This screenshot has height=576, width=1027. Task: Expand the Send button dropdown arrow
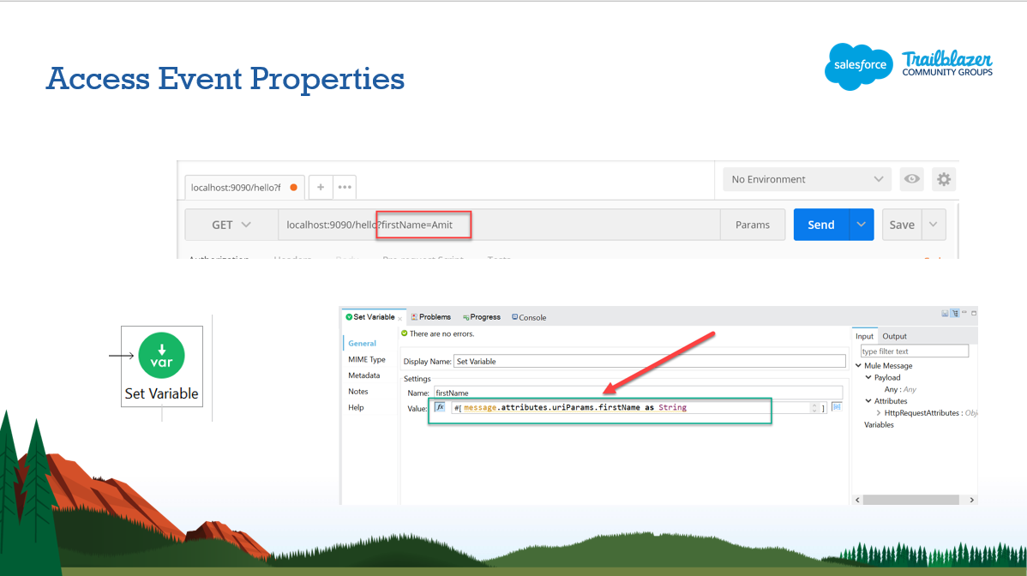click(862, 225)
